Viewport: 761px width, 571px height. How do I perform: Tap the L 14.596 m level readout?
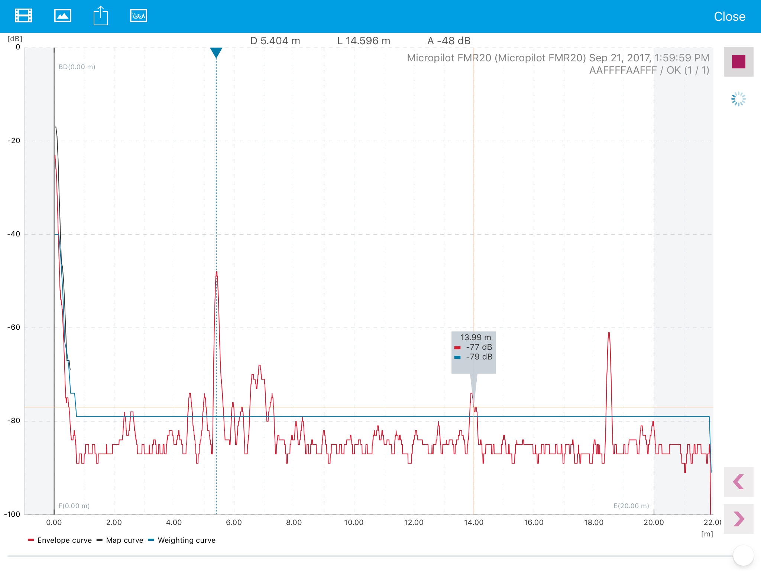click(x=363, y=41)
